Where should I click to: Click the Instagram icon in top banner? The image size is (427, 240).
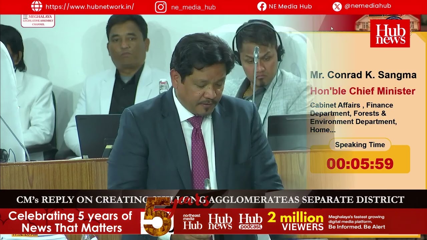tap(161, 7)
